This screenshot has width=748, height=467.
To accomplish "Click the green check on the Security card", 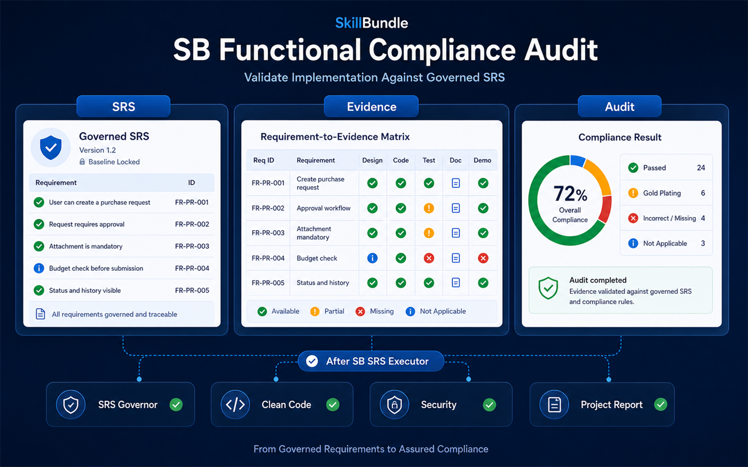I will pyautogui.click(x=489, y=404).
